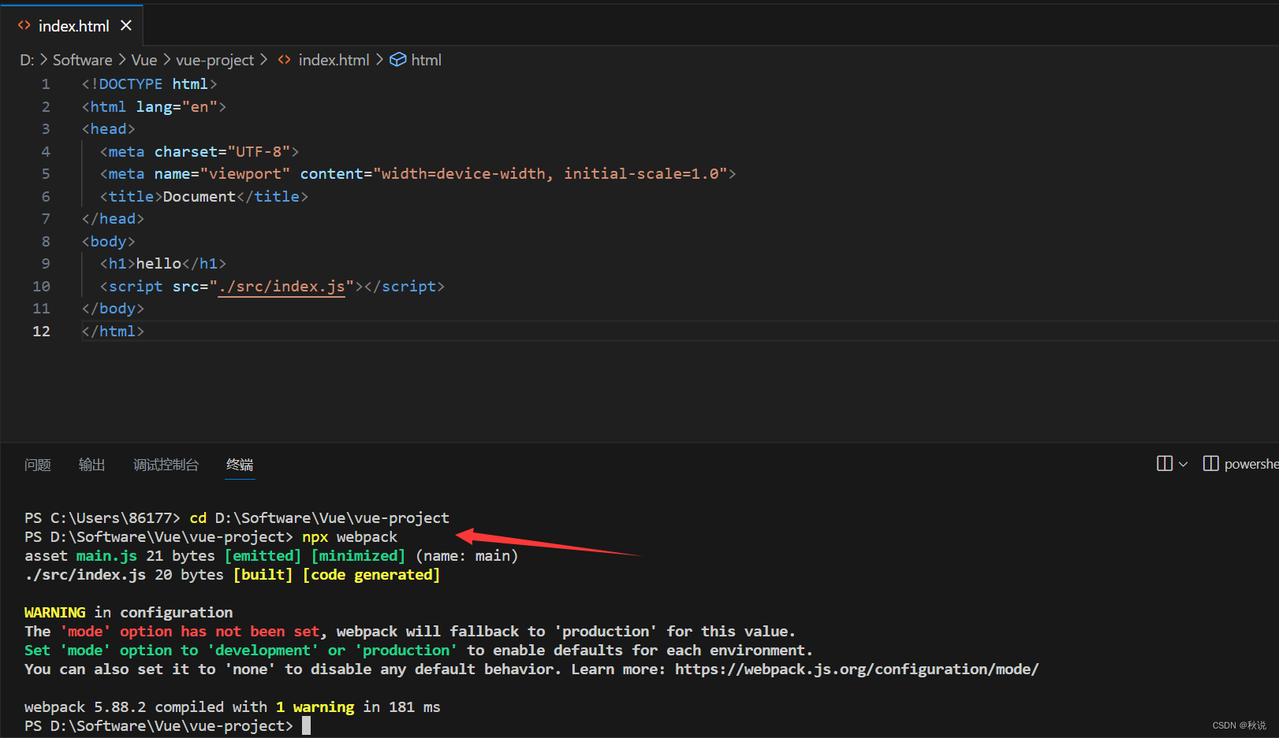
Task: Expand chevron after vue-project breadcrumb
Action: (263, 60)
